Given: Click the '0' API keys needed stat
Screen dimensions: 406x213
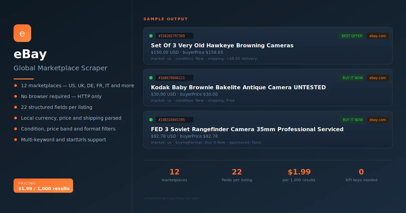Looking at the screenshot, I should (361, 172).
